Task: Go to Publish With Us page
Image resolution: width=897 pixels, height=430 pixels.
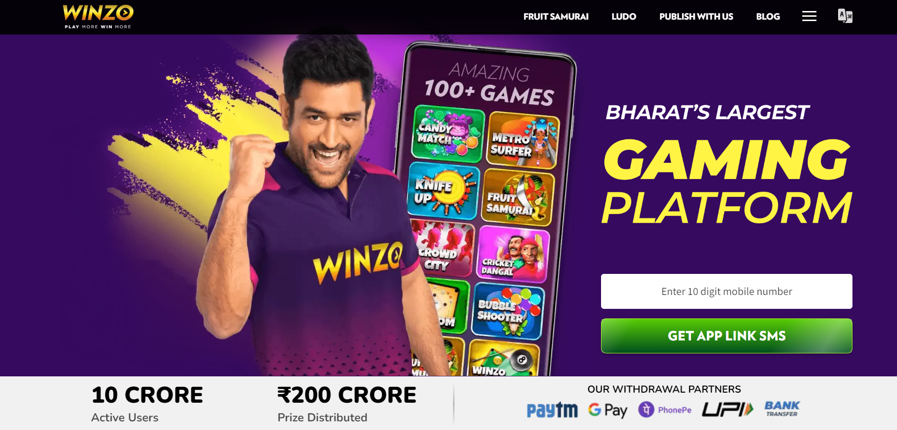Action: [x=696, y=17]
